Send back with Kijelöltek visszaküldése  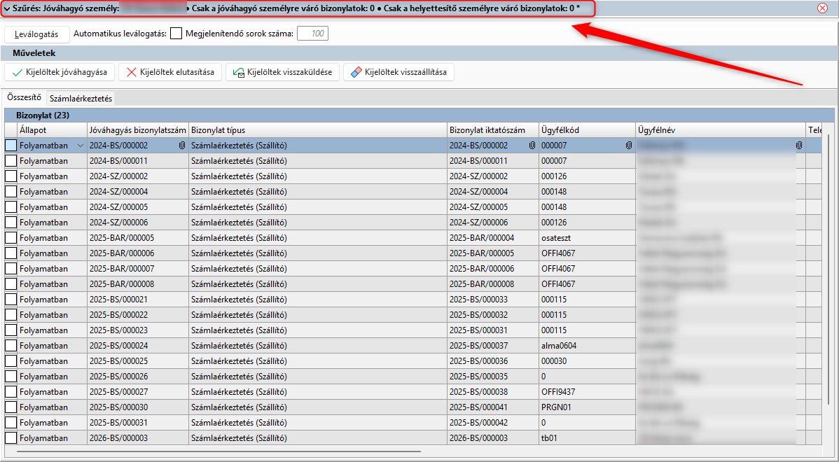point(282,72)
